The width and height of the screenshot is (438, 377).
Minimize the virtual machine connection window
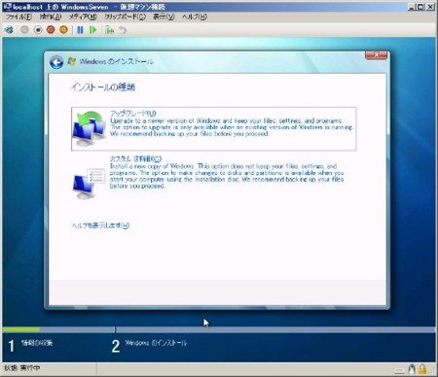(x=412, y=7)
